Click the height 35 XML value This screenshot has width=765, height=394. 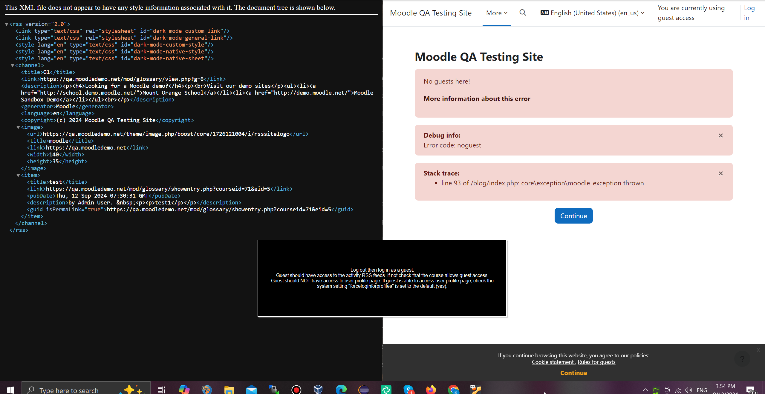[56, 161]
